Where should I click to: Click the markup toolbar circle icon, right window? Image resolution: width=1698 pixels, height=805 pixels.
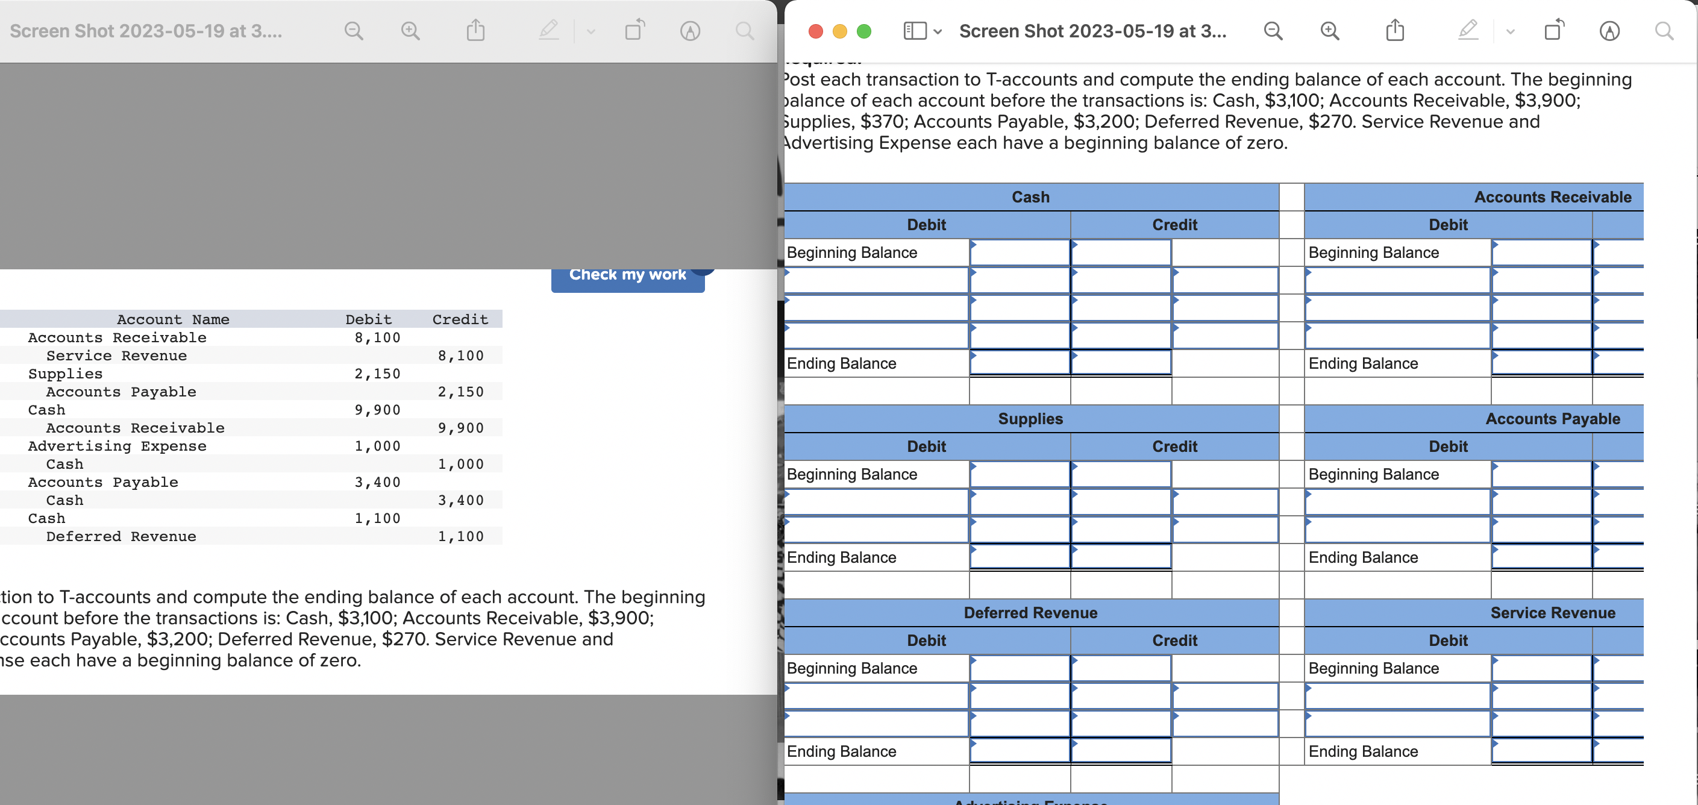coord(1609,31)
